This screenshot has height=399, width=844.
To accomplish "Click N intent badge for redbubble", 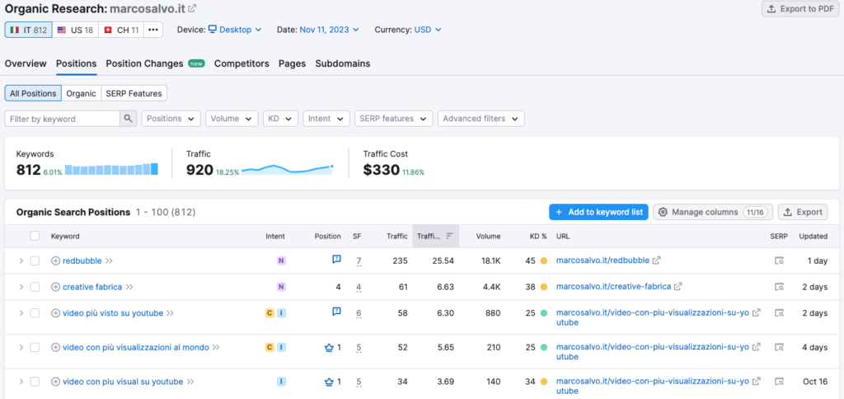I will tap(281, 261).
